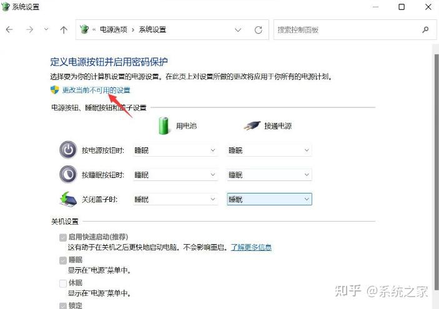Click the vertical scrollbar thumb
Image resolution: width=439 pixels, height=309 pixels.
[437, 172]
